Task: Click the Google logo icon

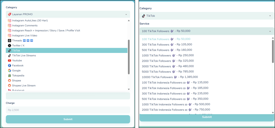Action: [10, 71]
